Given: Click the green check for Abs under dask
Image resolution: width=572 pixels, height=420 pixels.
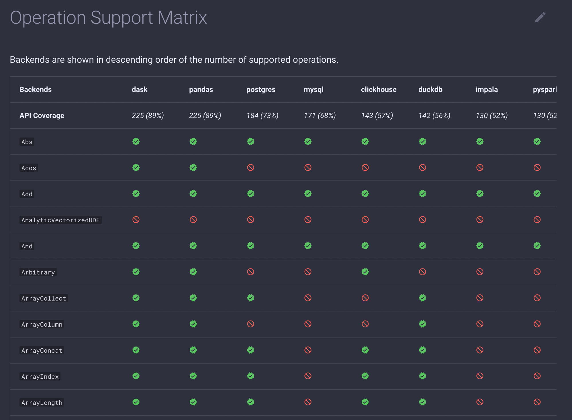Looking at the screenshot, I should [x=136, y=142].
